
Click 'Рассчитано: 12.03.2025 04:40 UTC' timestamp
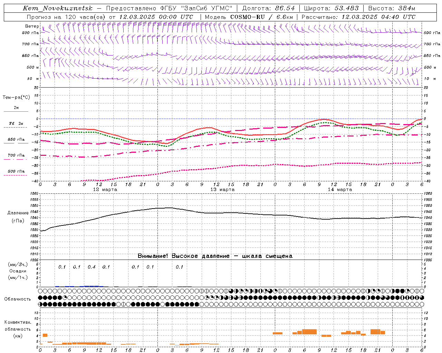359,17
